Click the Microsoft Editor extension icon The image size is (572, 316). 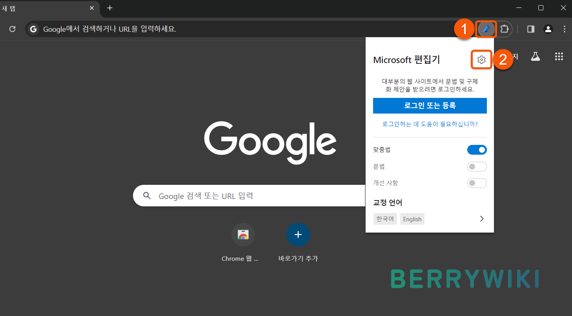[x=486, y=29]
